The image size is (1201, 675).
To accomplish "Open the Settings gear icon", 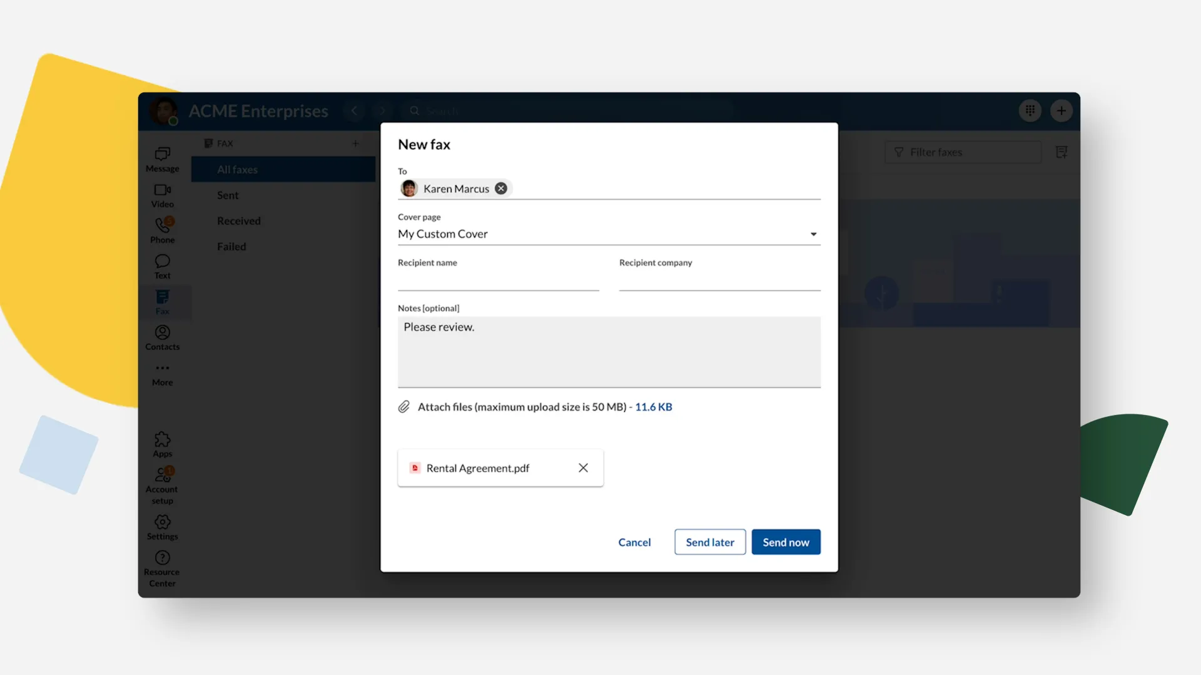I will [x=163, y=527].
